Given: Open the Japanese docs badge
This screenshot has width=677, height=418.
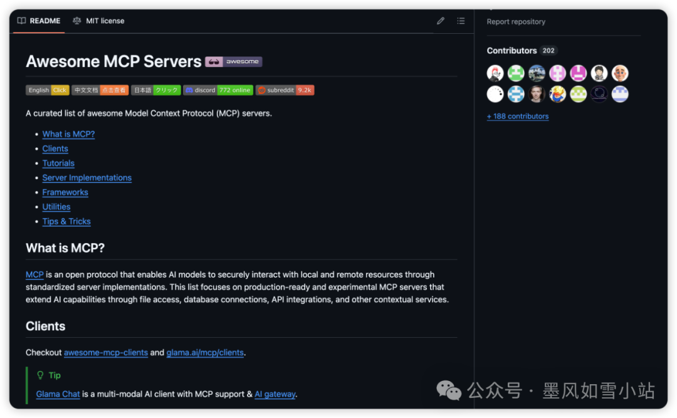Looking at the screenshot, I should click(x=156, y=90).
